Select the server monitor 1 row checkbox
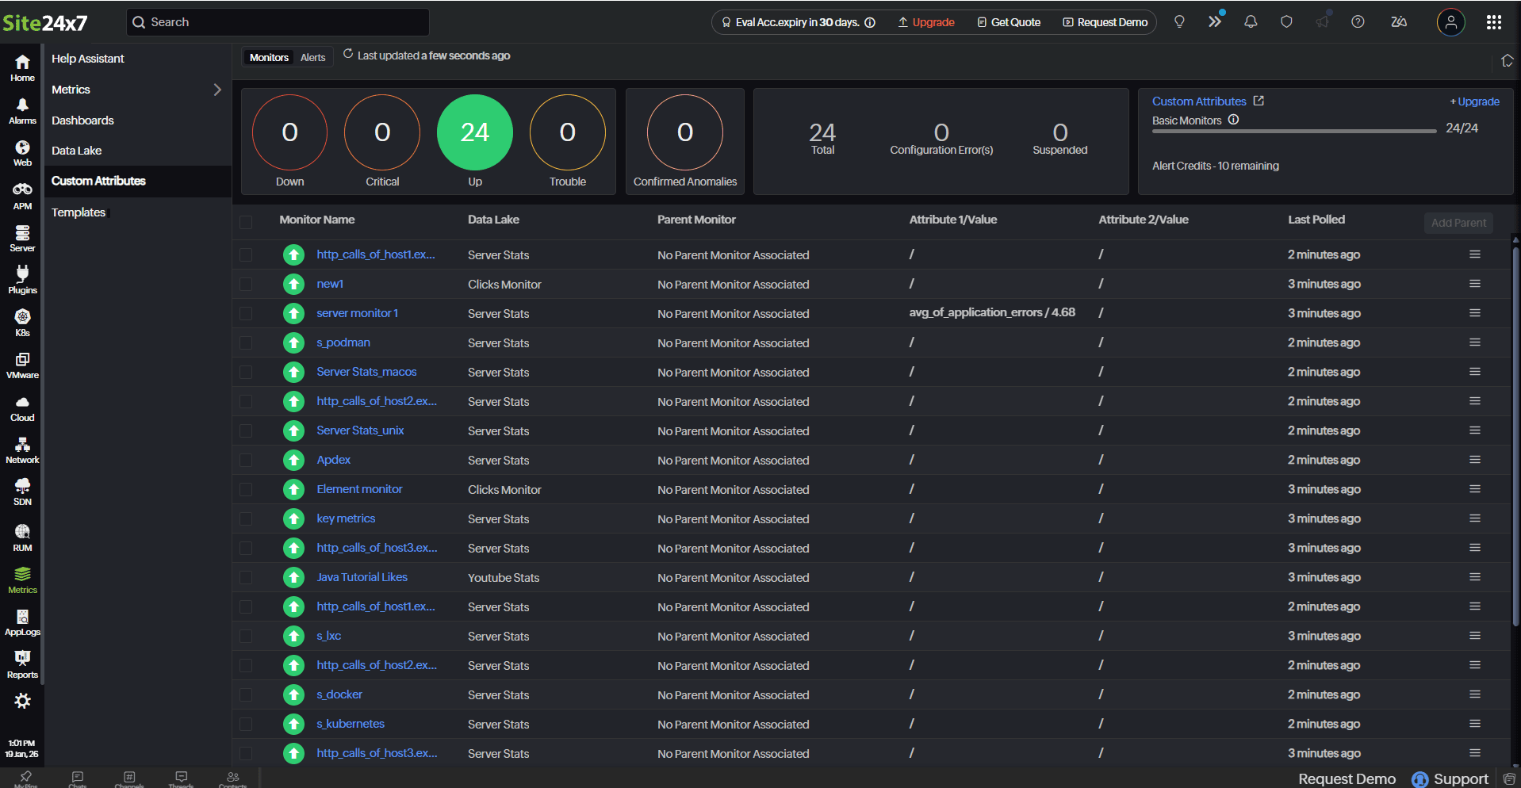Image resolution: width=1521 pixels, height=788 pixels. click(246, 314)
